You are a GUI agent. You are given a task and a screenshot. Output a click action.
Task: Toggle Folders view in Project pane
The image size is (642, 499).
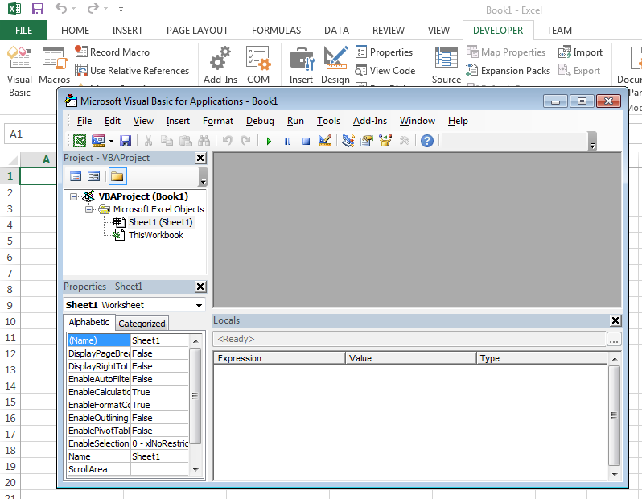click(117, 176)
